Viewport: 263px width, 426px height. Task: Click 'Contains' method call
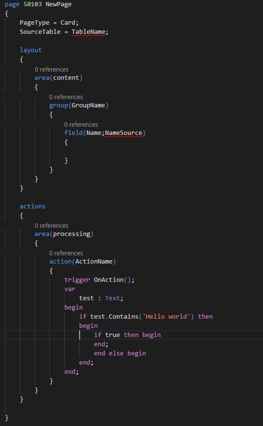coord(124,317)
